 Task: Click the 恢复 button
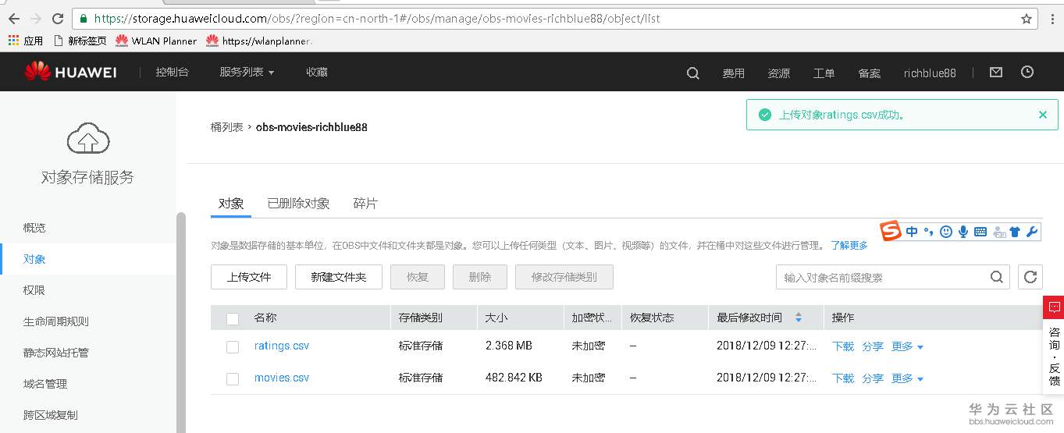[418, 277]
